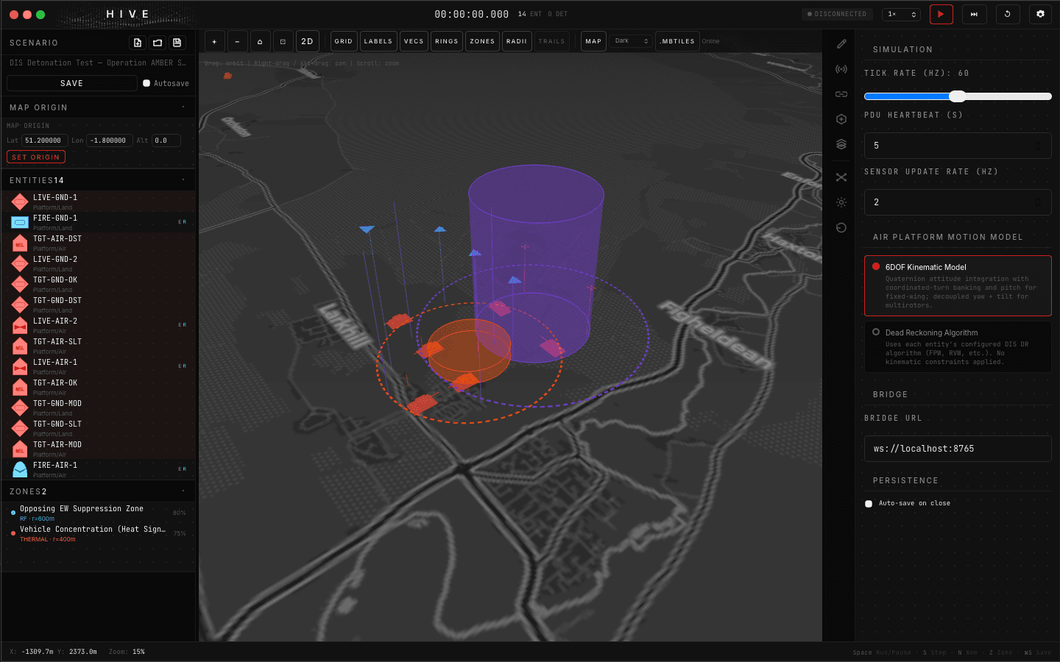Enable the Autosave checkbox
Image resolution: width=1060 pixels, height=662 pixels.
point(146,83)
